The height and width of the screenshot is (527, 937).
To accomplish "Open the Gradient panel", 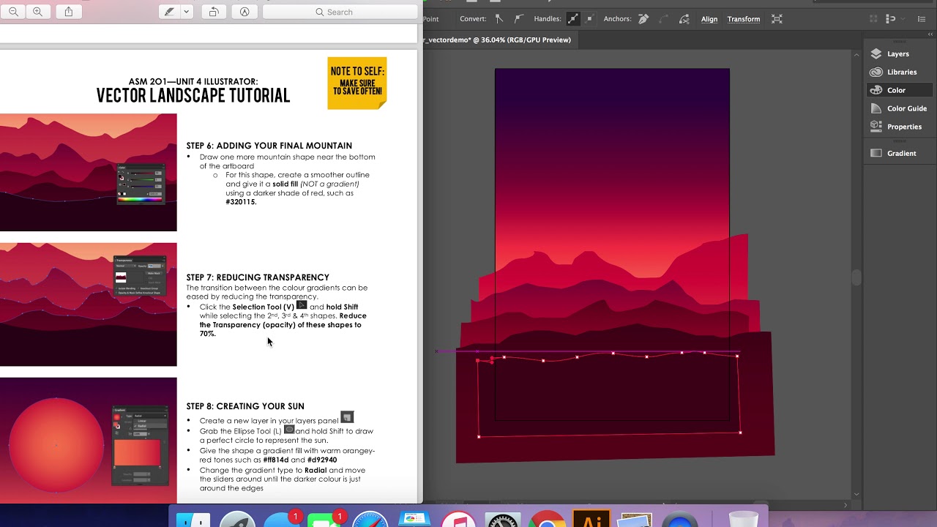I will 900,153.
